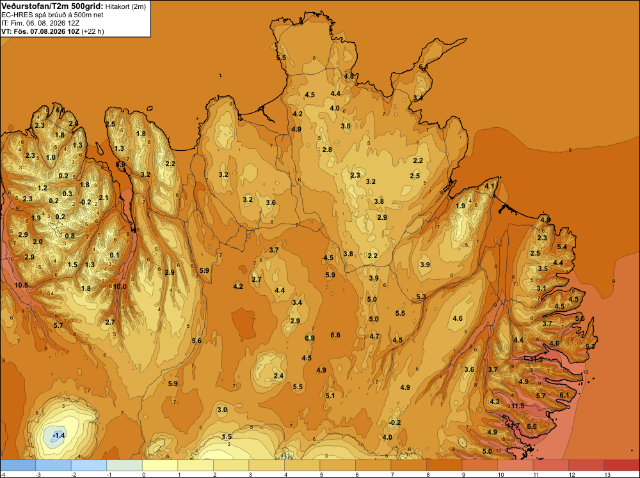
Task: Click the temperature value '0.3'
Action: click(67, 194)
